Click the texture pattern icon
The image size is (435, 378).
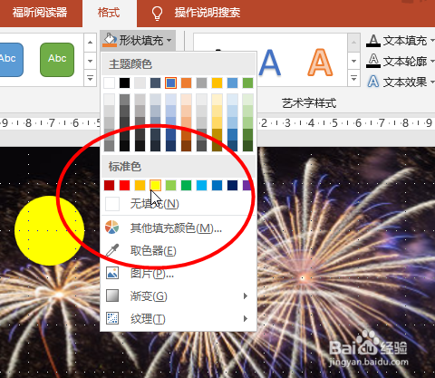(112, 318)
